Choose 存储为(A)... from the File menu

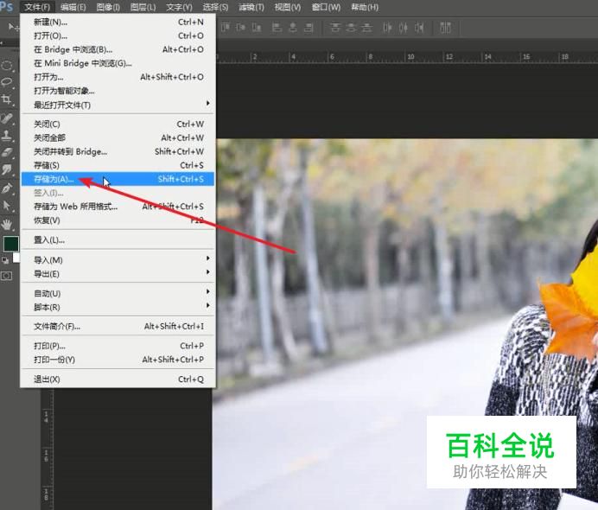[x=54, y=179]
